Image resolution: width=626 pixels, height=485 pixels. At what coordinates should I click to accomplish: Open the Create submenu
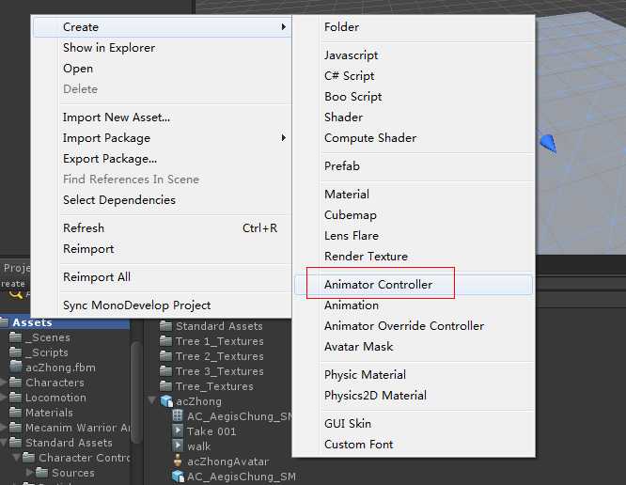[162, 27]
